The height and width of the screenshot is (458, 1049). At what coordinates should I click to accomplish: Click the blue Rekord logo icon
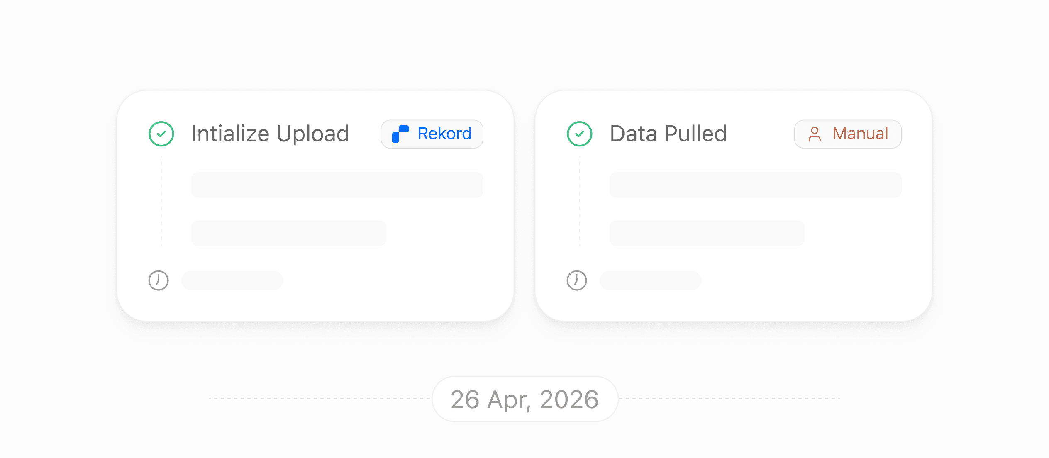pos(400,134)
